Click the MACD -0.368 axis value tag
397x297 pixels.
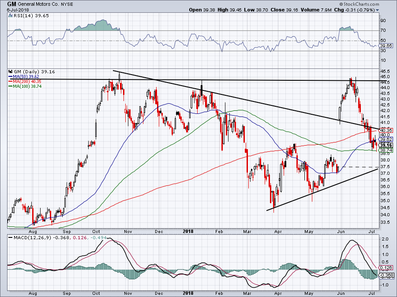click(x=386, y=275)
